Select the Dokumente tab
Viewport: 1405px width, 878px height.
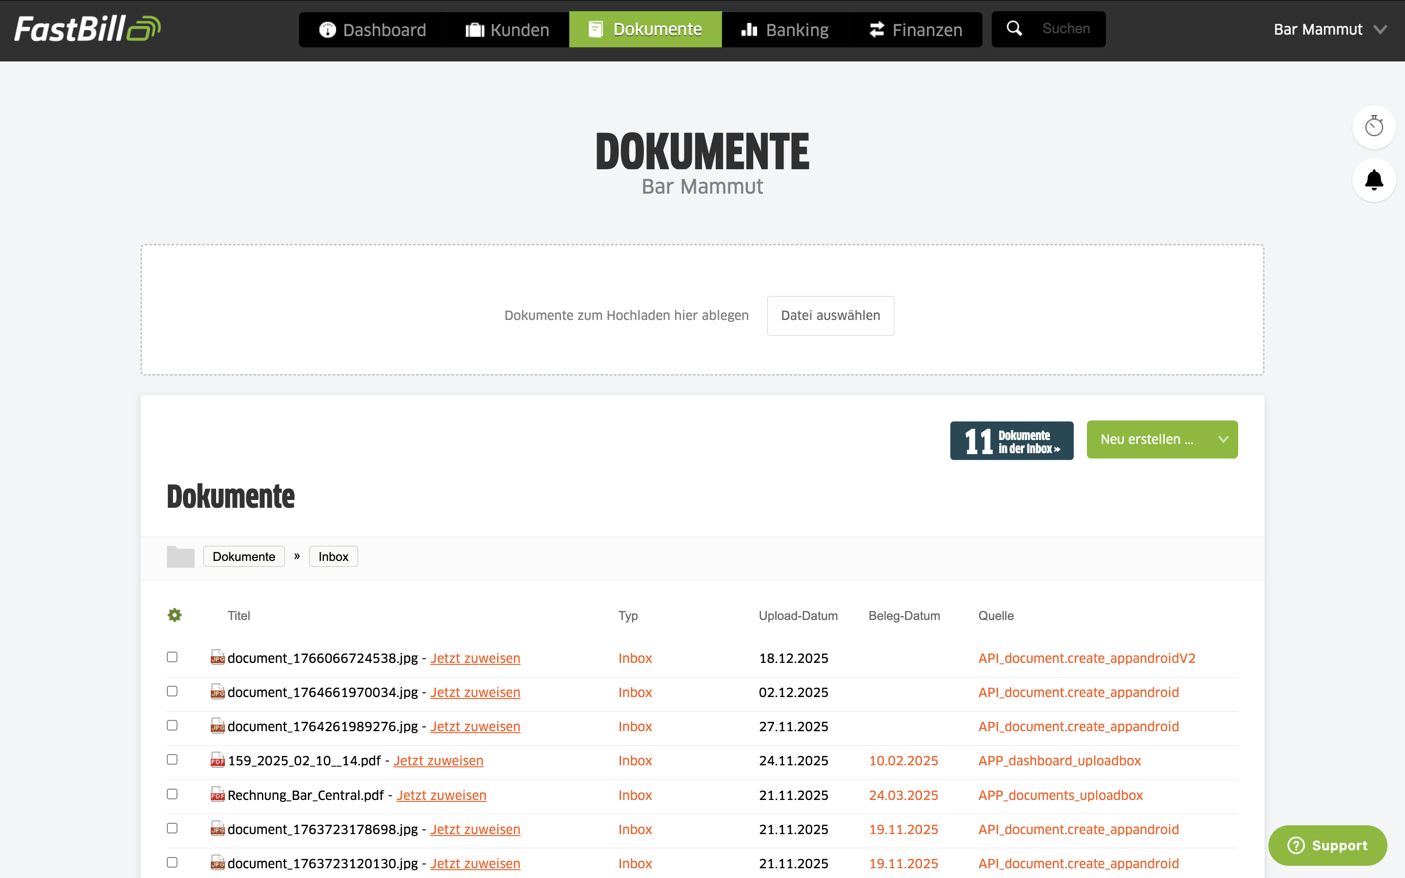[x=645, y=29]
